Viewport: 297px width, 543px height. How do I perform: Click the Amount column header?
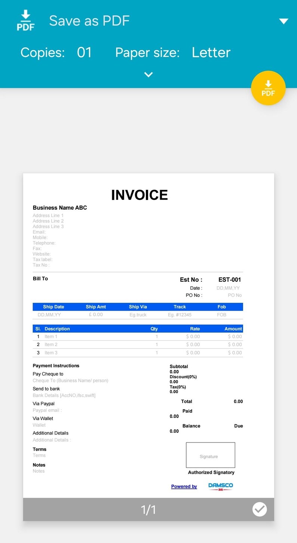pyautogui.click(x=233, y=329)
